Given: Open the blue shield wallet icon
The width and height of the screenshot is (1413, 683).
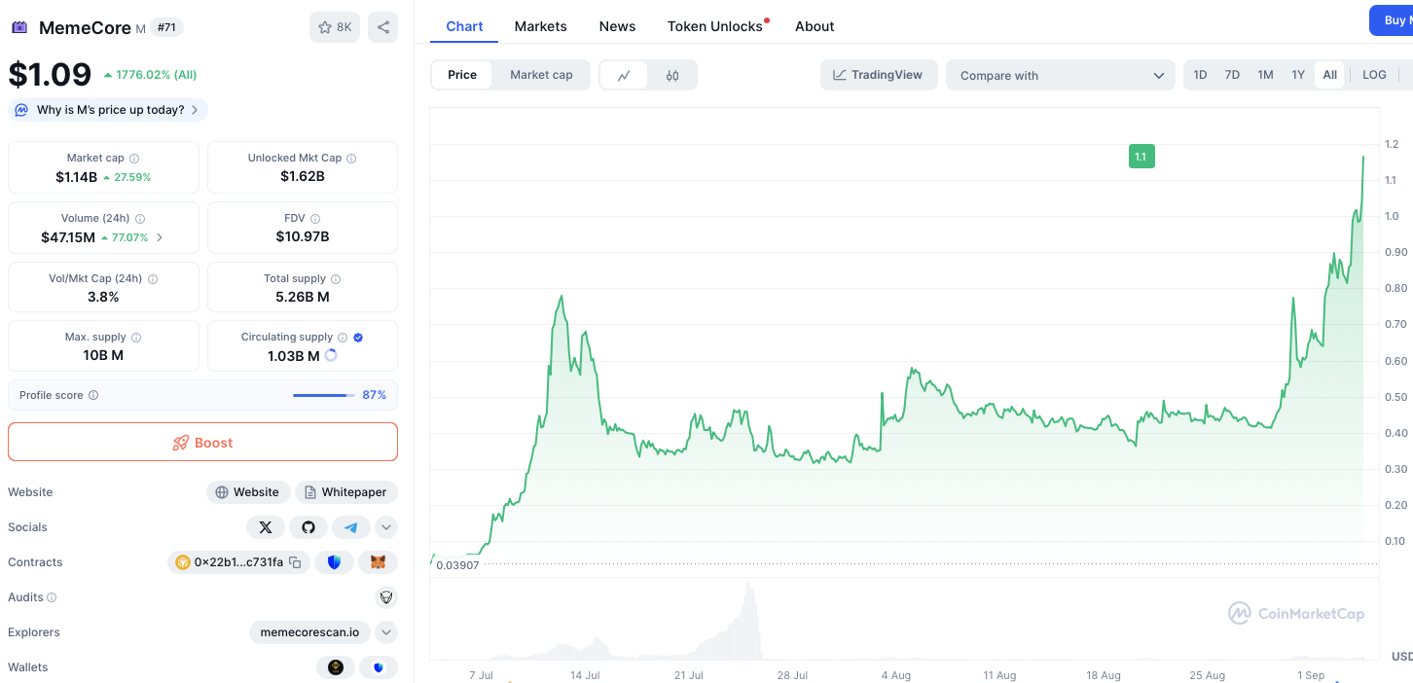Looking at the screenshot, I should [x=379, y=667].
